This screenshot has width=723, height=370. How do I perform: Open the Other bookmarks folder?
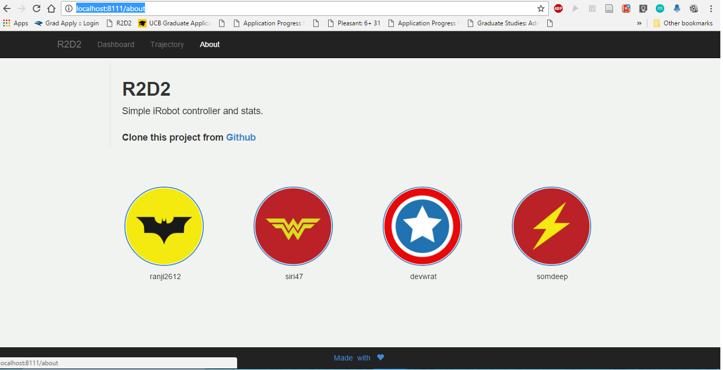683,23
